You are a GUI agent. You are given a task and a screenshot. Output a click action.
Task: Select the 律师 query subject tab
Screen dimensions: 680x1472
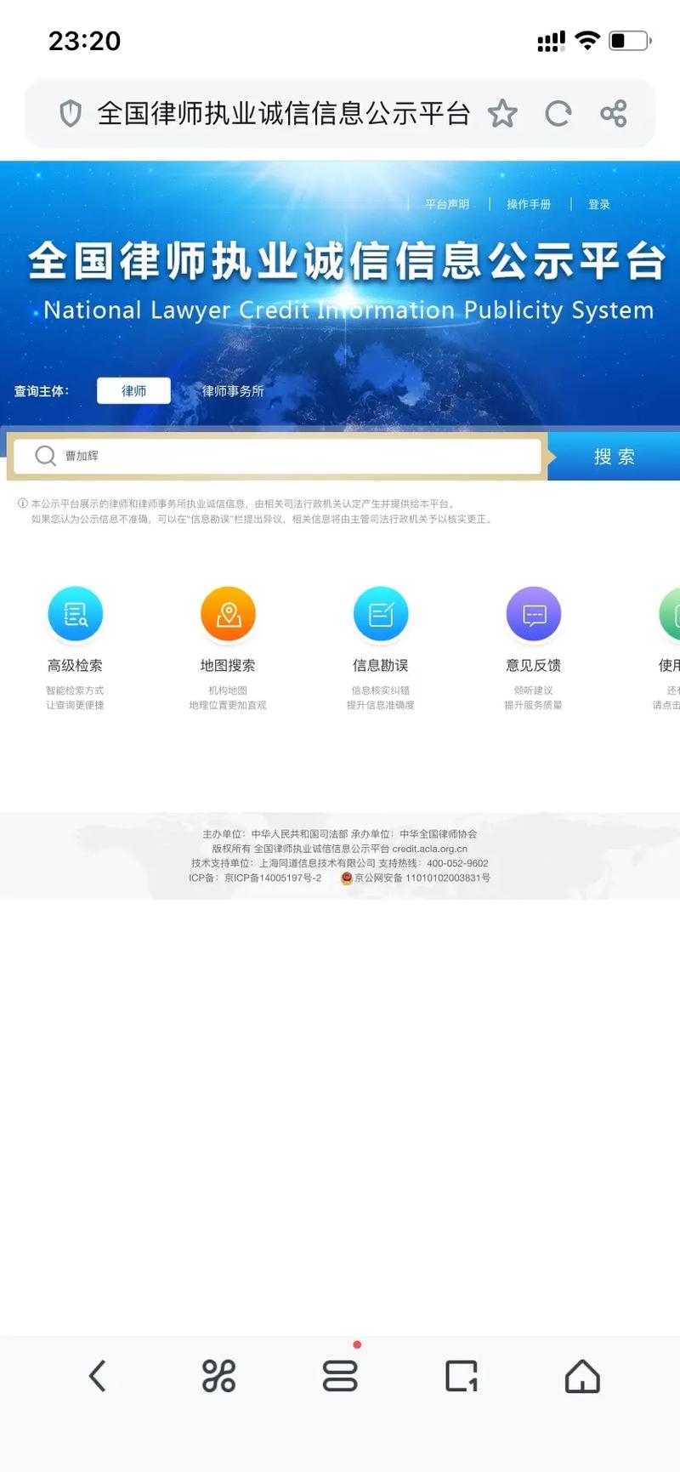133,390
